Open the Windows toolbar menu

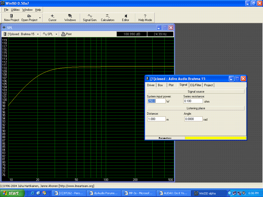pos(70,18)
